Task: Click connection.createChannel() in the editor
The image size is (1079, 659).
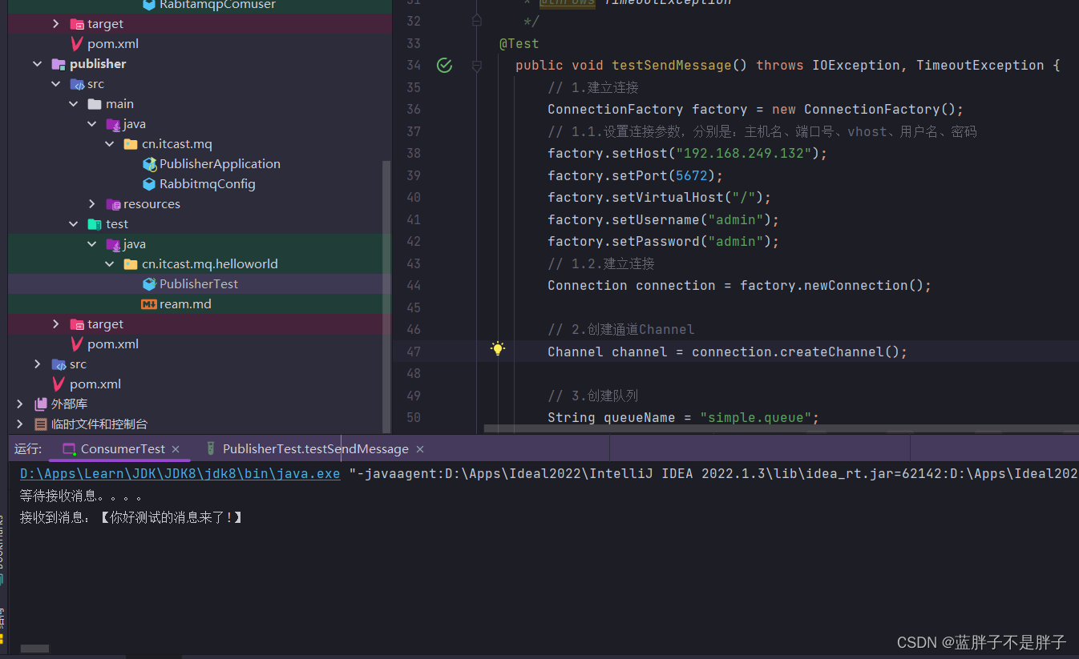Action: 796,352
